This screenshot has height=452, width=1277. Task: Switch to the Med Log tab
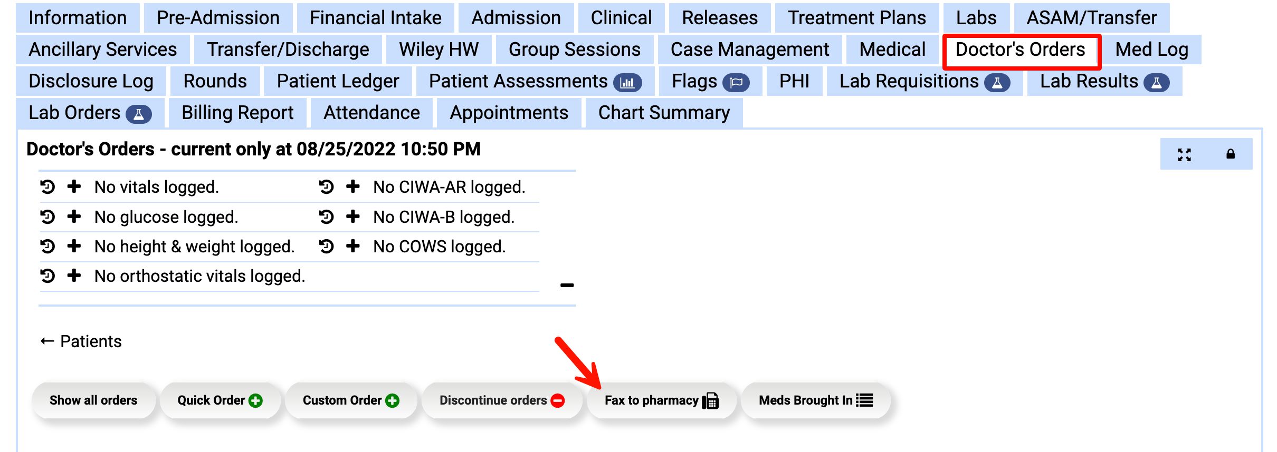point(1151,50)
